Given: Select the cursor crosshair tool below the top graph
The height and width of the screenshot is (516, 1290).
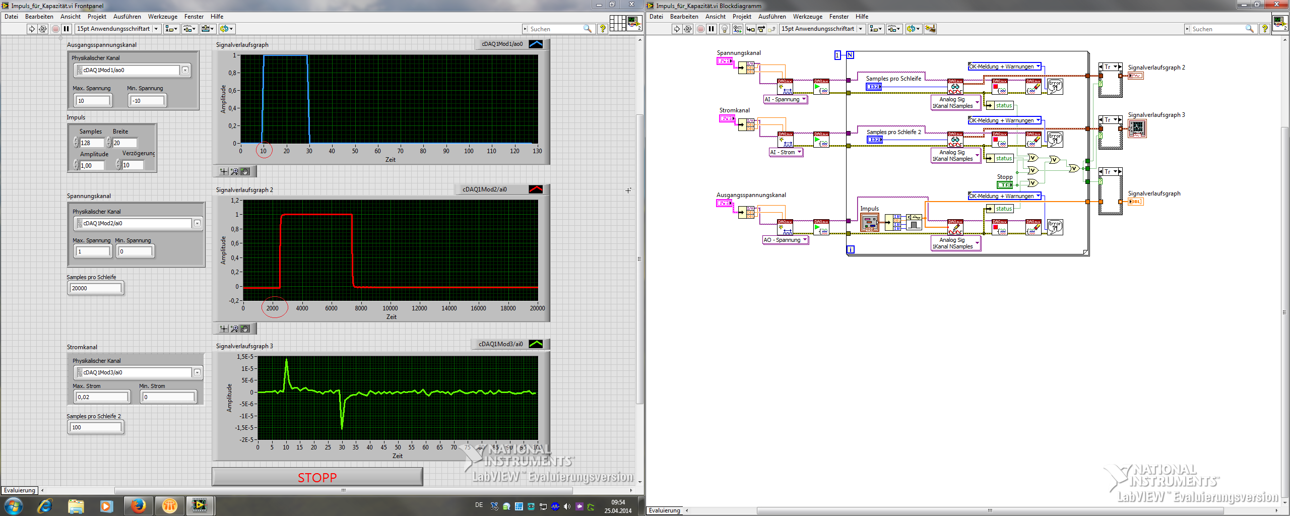Looking at the screenshot, I should pos(224,172).
